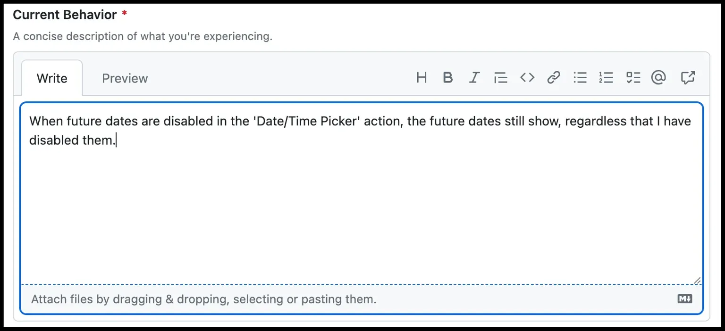Add a link using the chain icon
This screenshot has height=331, width=725.
pos(554,77)
